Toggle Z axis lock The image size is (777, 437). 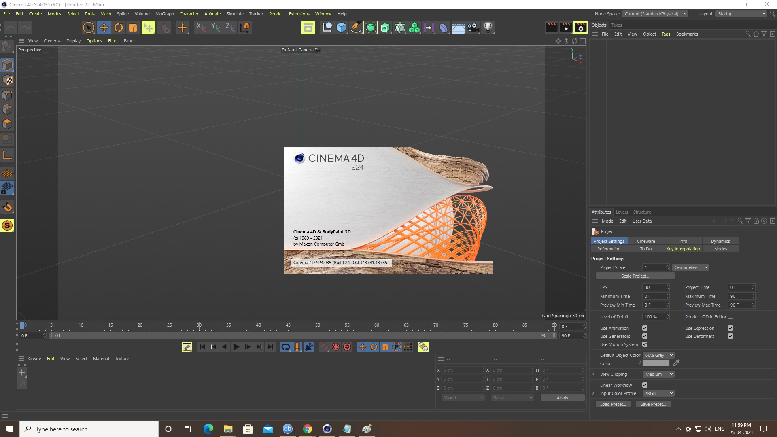click(x=230, y=28)
